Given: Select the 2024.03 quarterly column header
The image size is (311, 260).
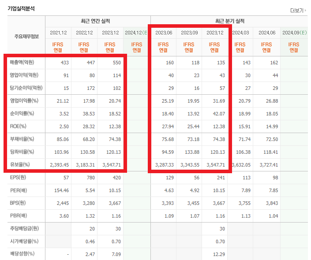Looking at the screenshot, I should click(x=240, y=33).
